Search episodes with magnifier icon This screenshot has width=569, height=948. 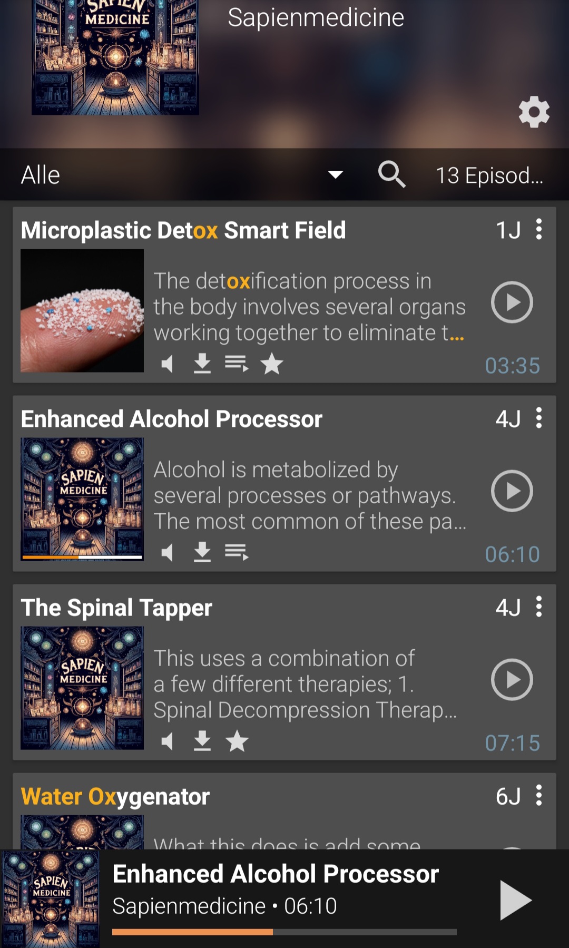(x=391, y=174)
